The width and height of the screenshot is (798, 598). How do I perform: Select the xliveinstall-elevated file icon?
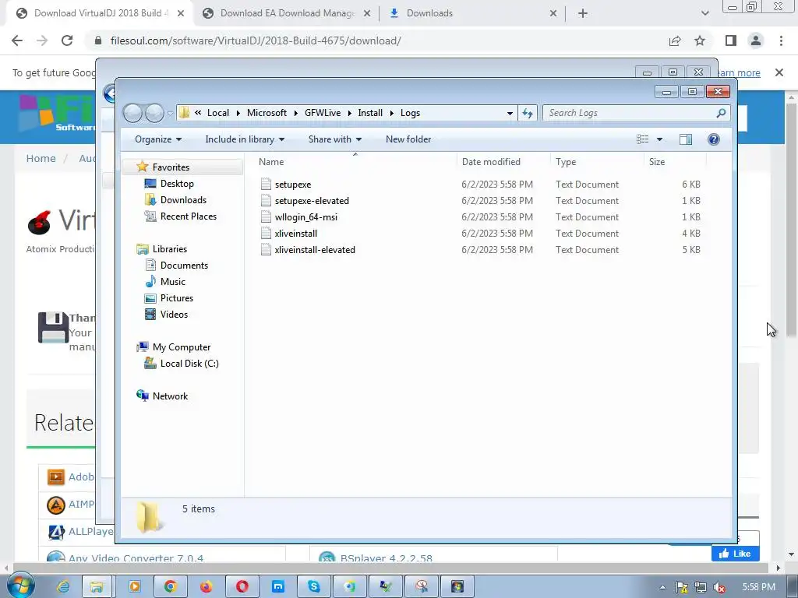[x=266, y=249]
